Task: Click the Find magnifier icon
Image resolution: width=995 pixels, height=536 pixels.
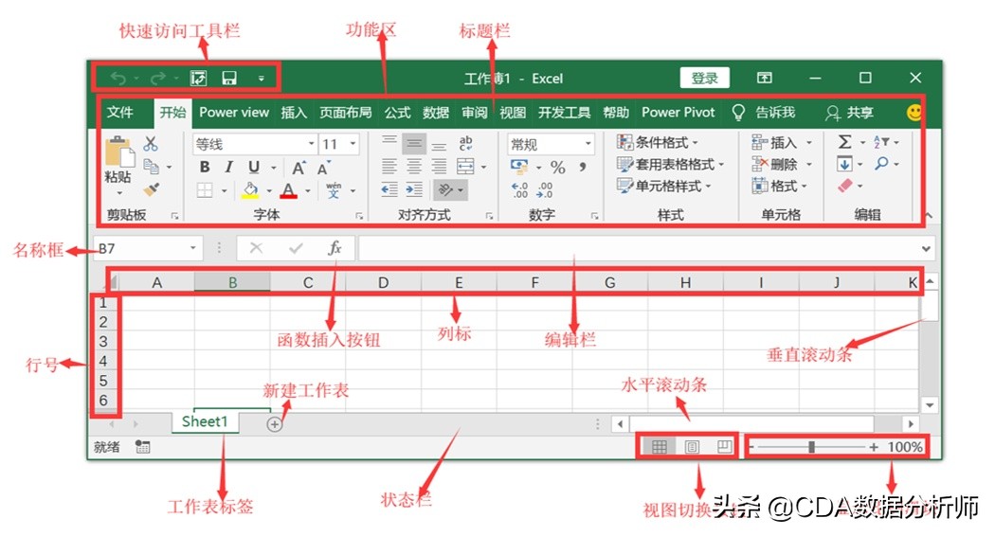Action: click(881, 164)
